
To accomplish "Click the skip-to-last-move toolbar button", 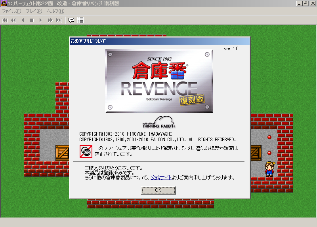I will point(59,20).
